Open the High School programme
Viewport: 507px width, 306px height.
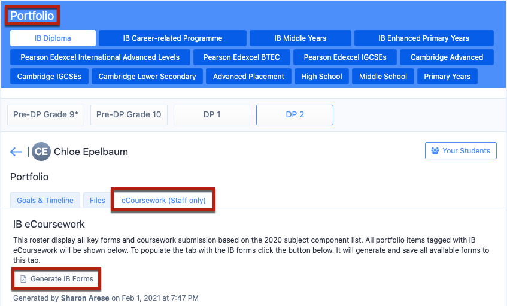[321, 77]
